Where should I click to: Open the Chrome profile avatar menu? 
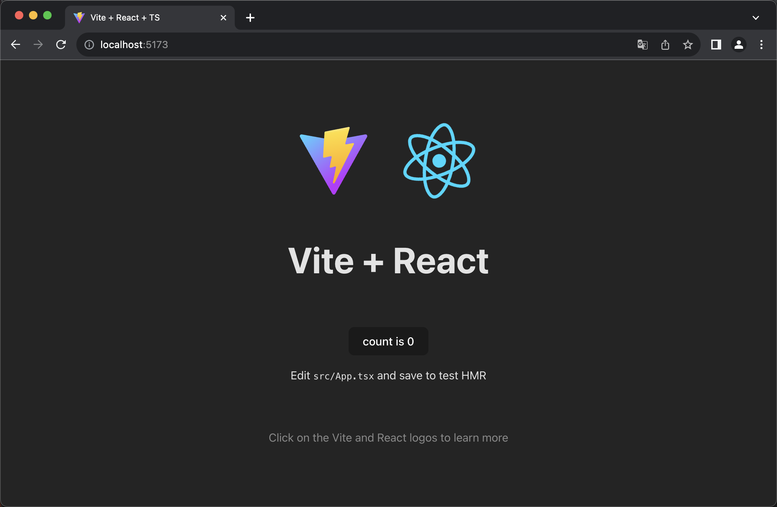point(739,45)
